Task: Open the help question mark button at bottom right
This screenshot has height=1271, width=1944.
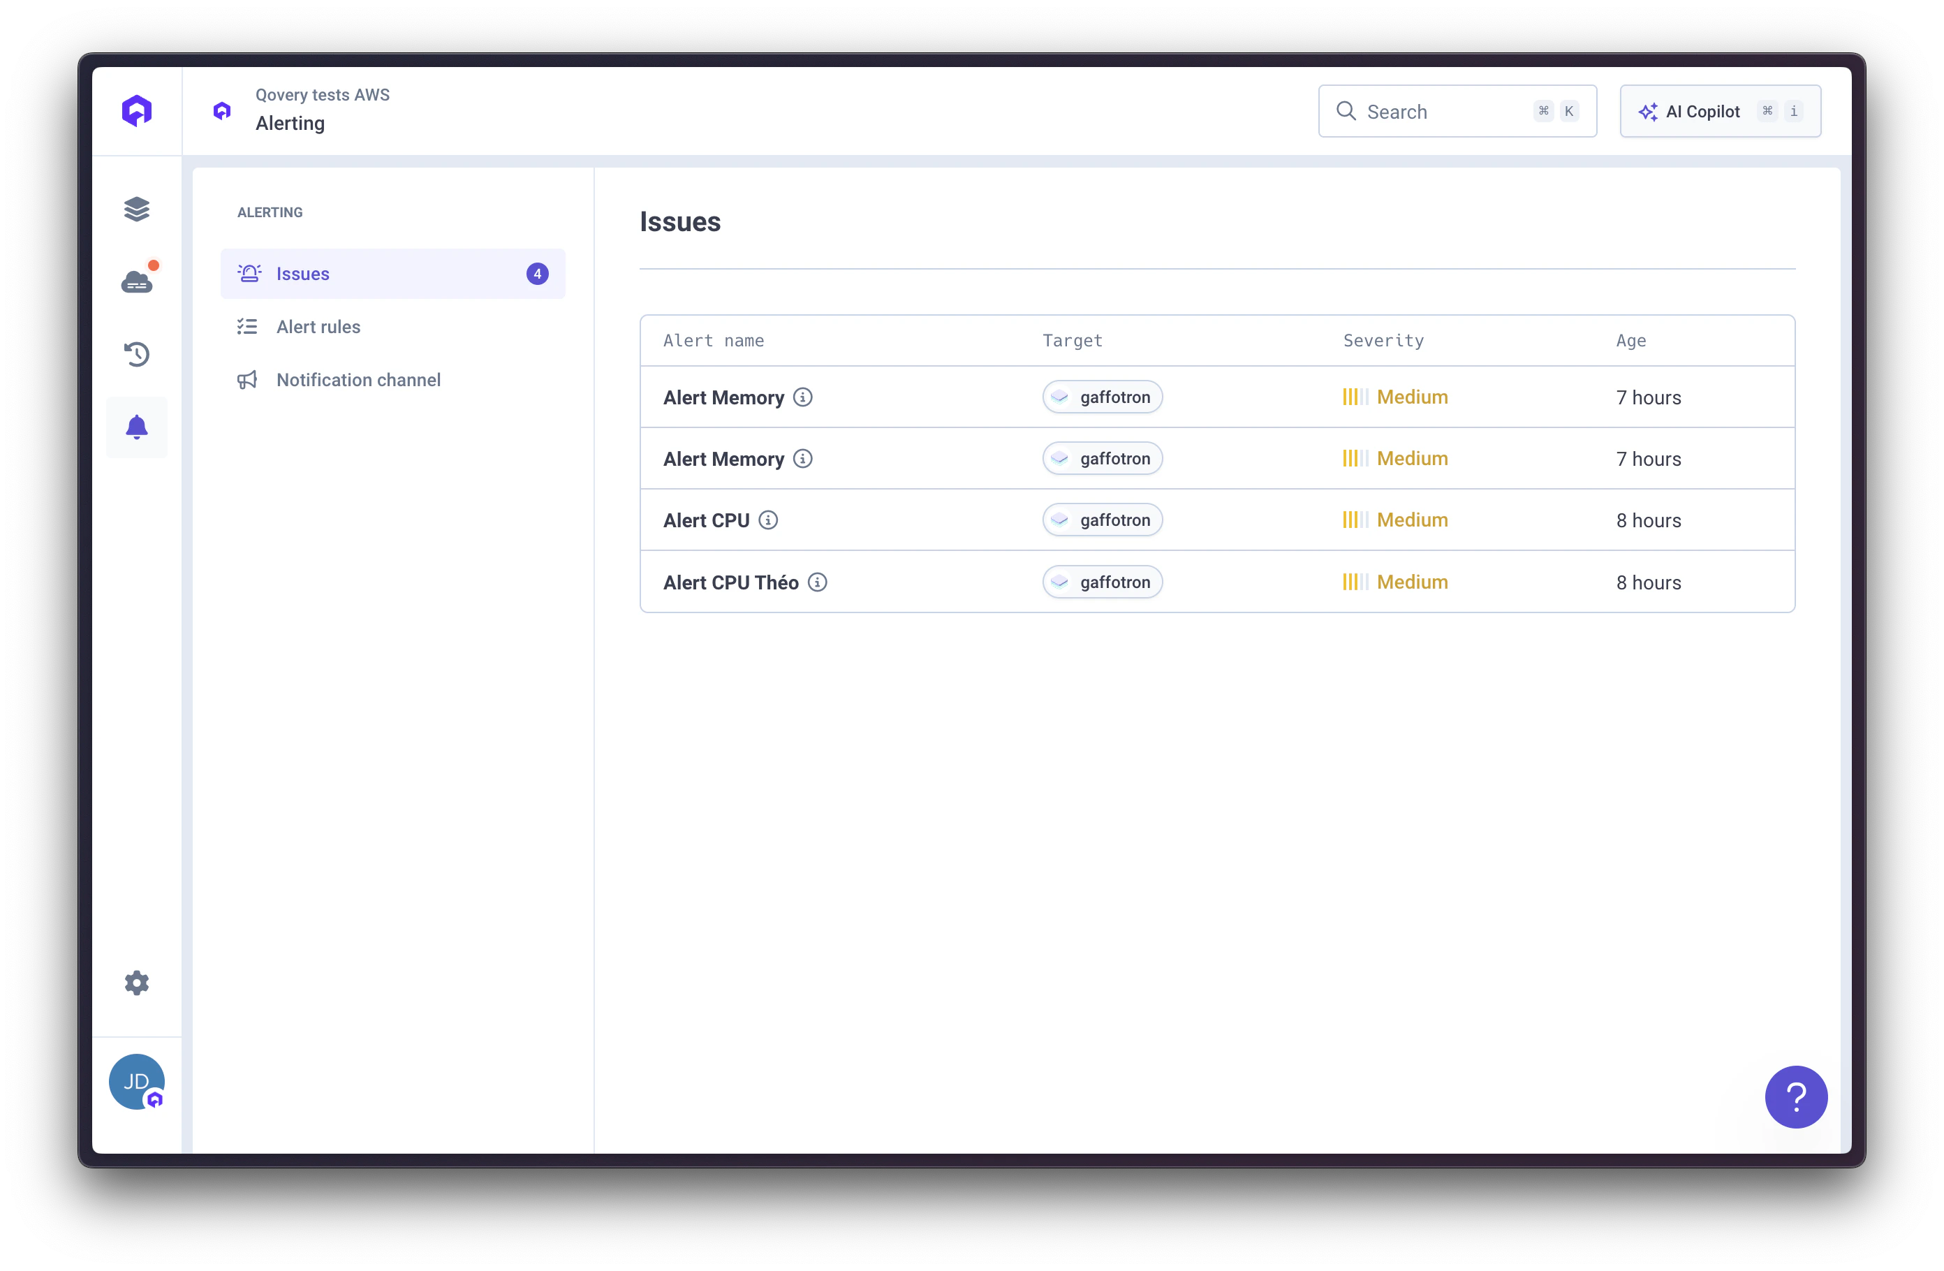Action: click(1796, 1097)
